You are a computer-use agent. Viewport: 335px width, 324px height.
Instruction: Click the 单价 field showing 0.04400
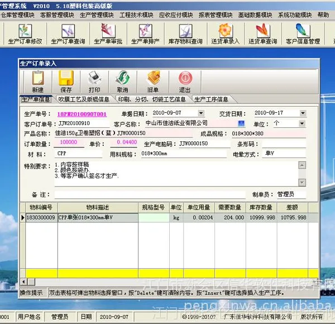pyautogui.click(x=124, y=143)
